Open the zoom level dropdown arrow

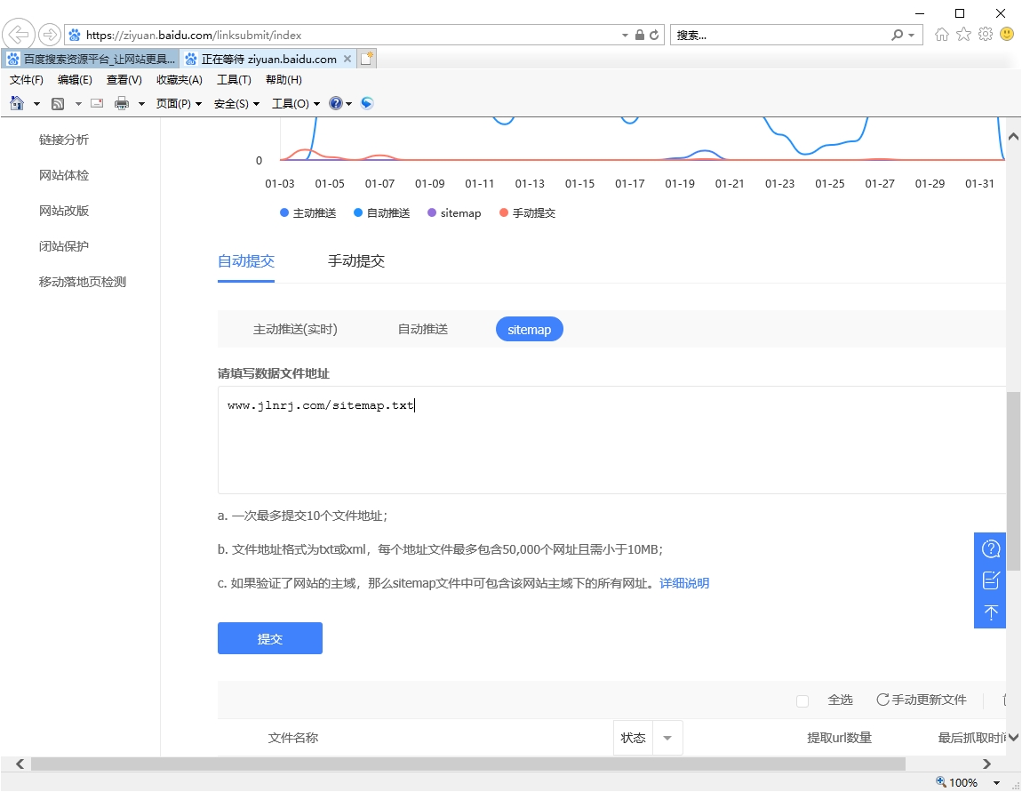click(996, 783)
